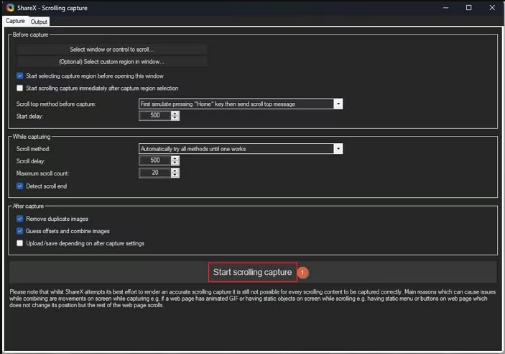The width and height of the screenshot is (505, 354).
Task: Click the 'Scroll top method before capture:' label
Action: pos(56,104)
